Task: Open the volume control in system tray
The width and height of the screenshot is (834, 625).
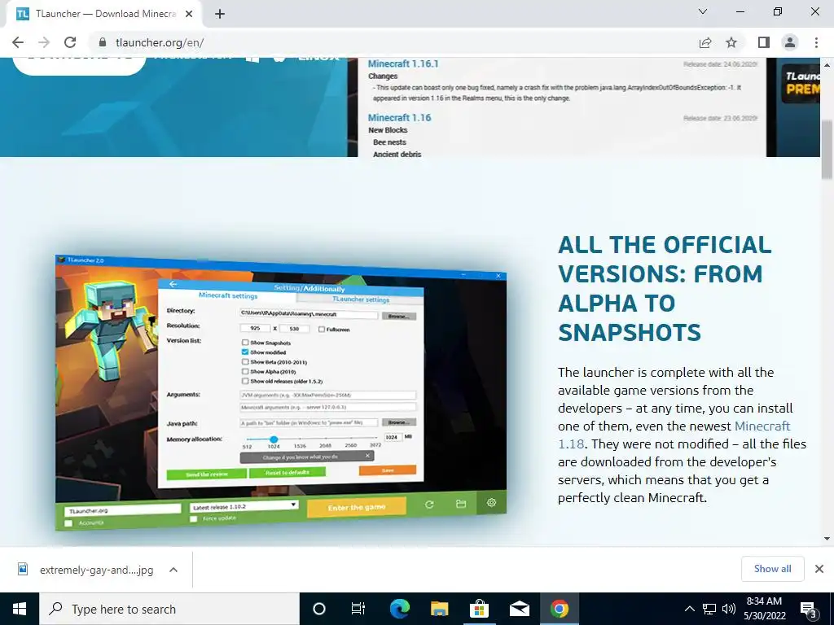Action: (x=729, y=609)
